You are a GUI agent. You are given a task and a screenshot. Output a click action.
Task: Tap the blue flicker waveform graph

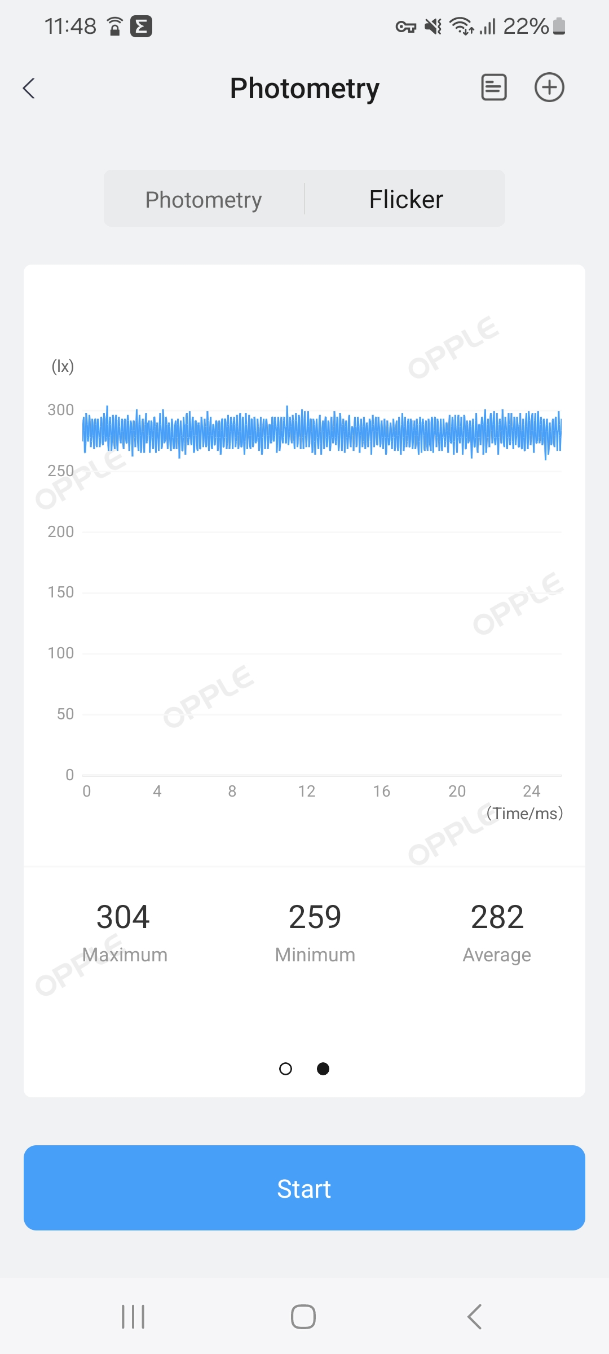point(321,432)
